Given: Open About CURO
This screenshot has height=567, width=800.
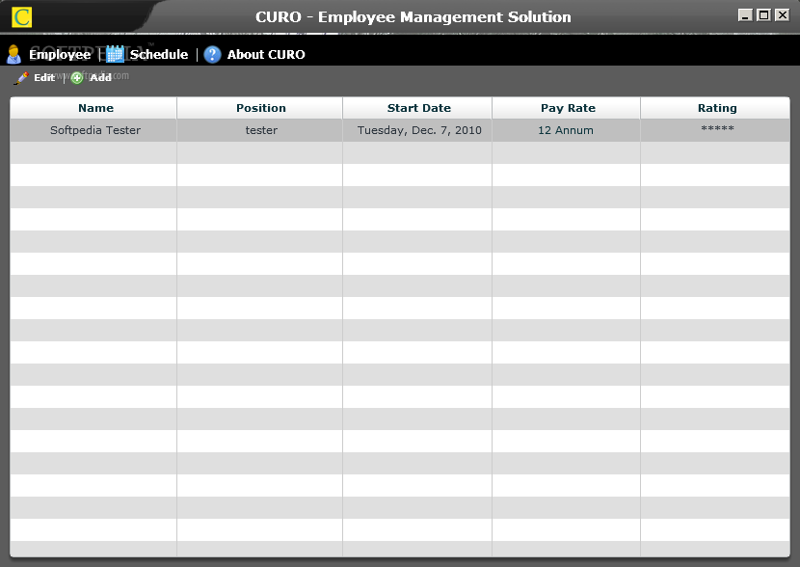Looking at the screenshot, I should click(x=266, y=54).
